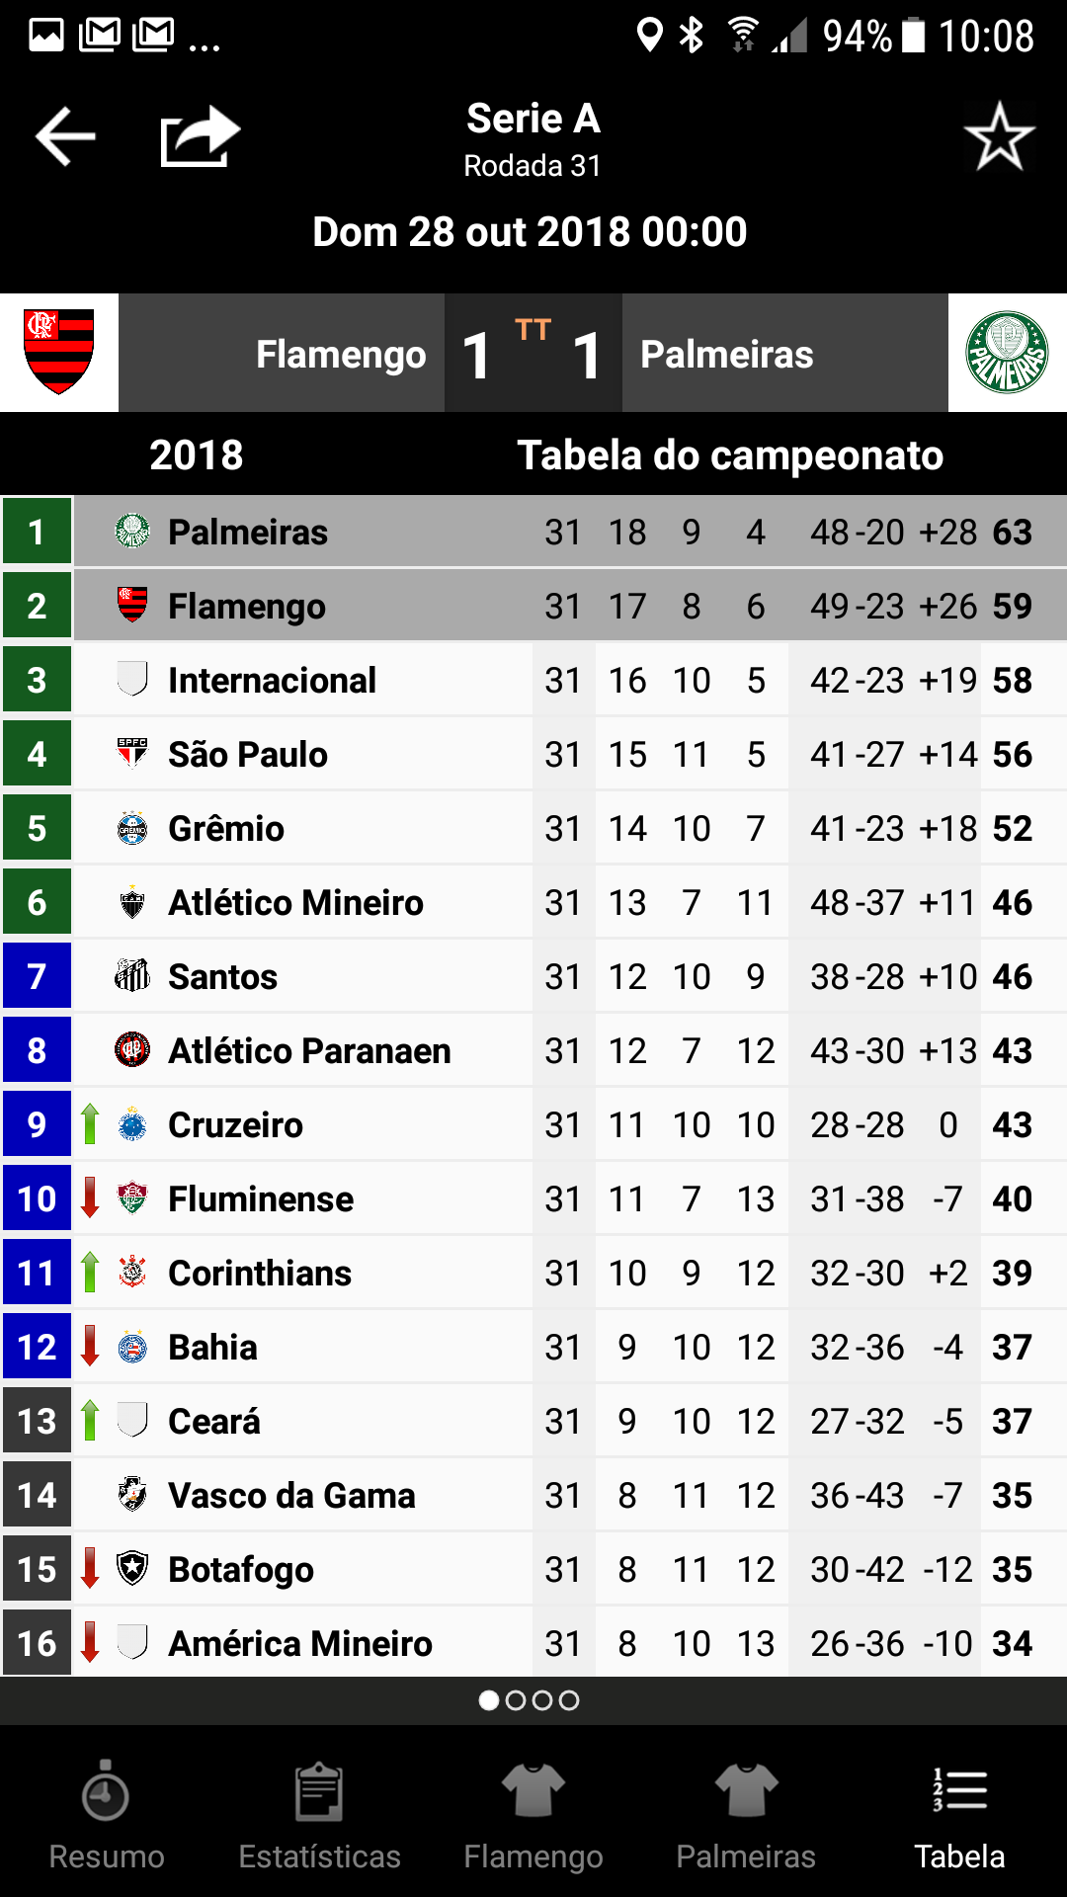Tap the green position badge number 1

point(37,532)
